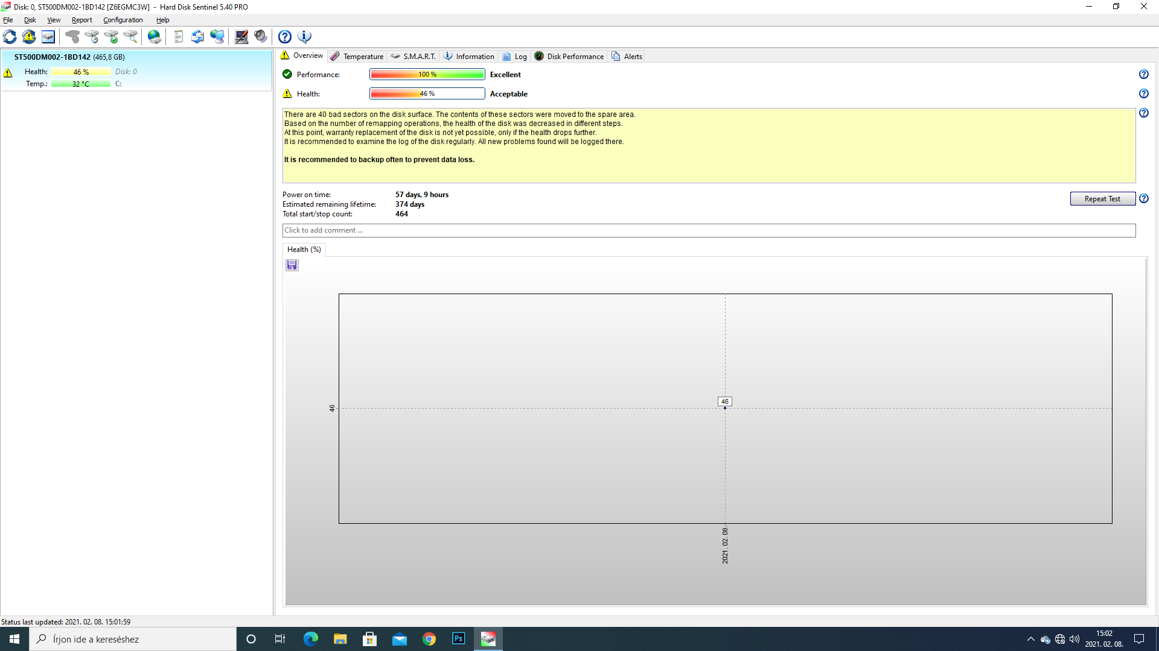Click the Performance 100 % progress bar
This screenshot has height=651, width=1159.
[427, 74]
